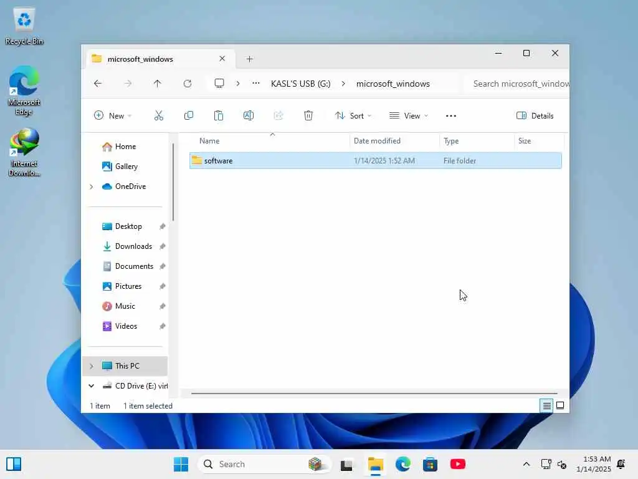Open the New dropdown menu
This screenshot has width=638, height=479.
point(113,115)
